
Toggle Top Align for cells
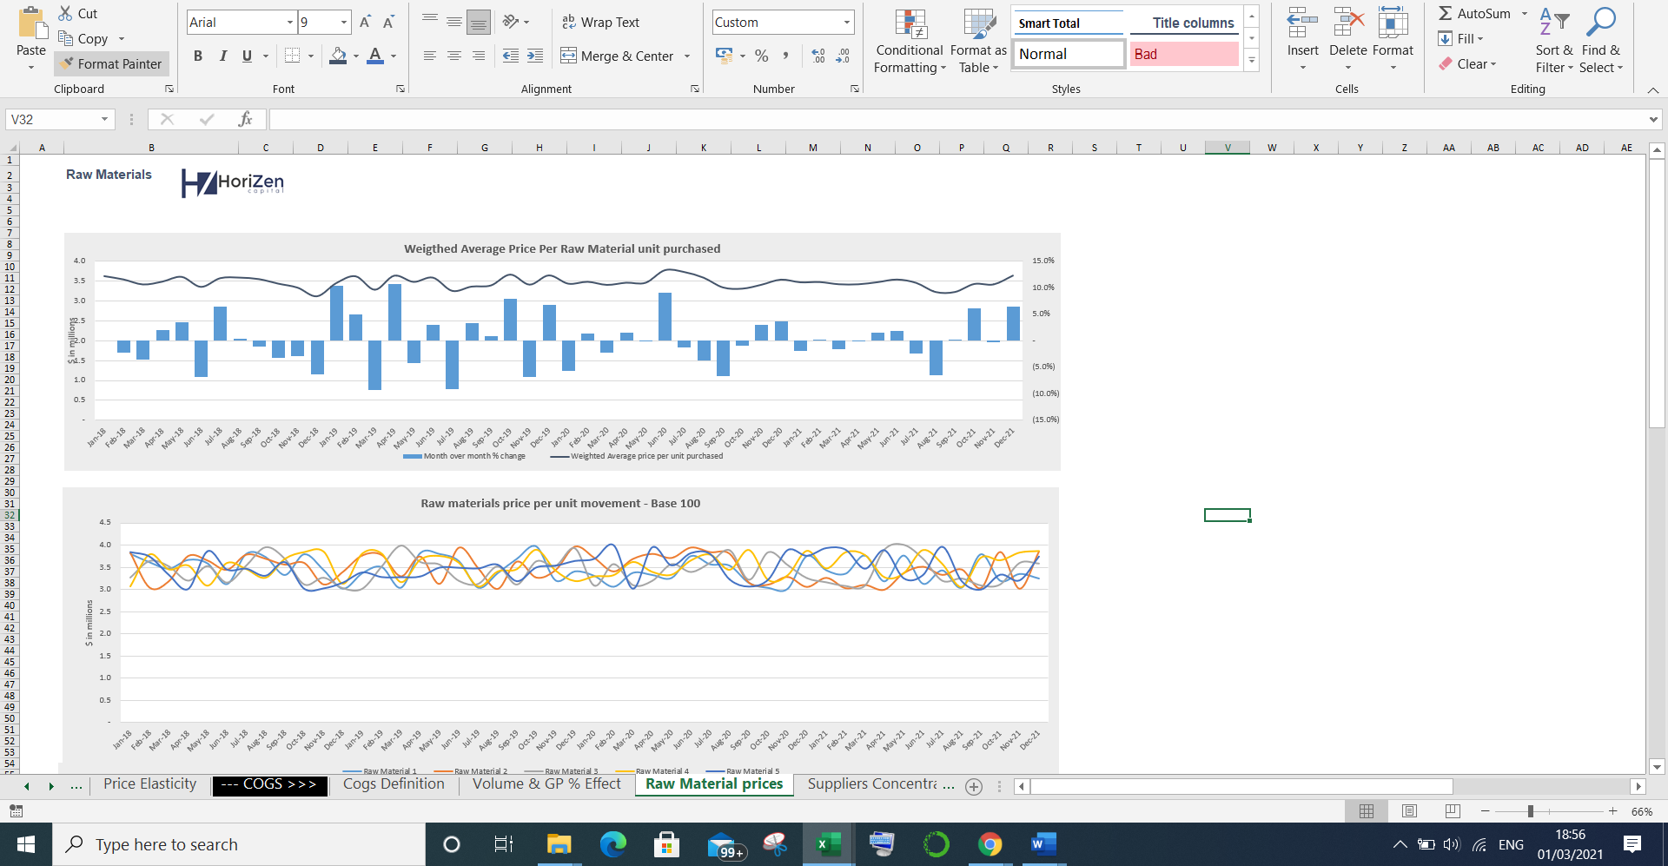click(430, 22)
